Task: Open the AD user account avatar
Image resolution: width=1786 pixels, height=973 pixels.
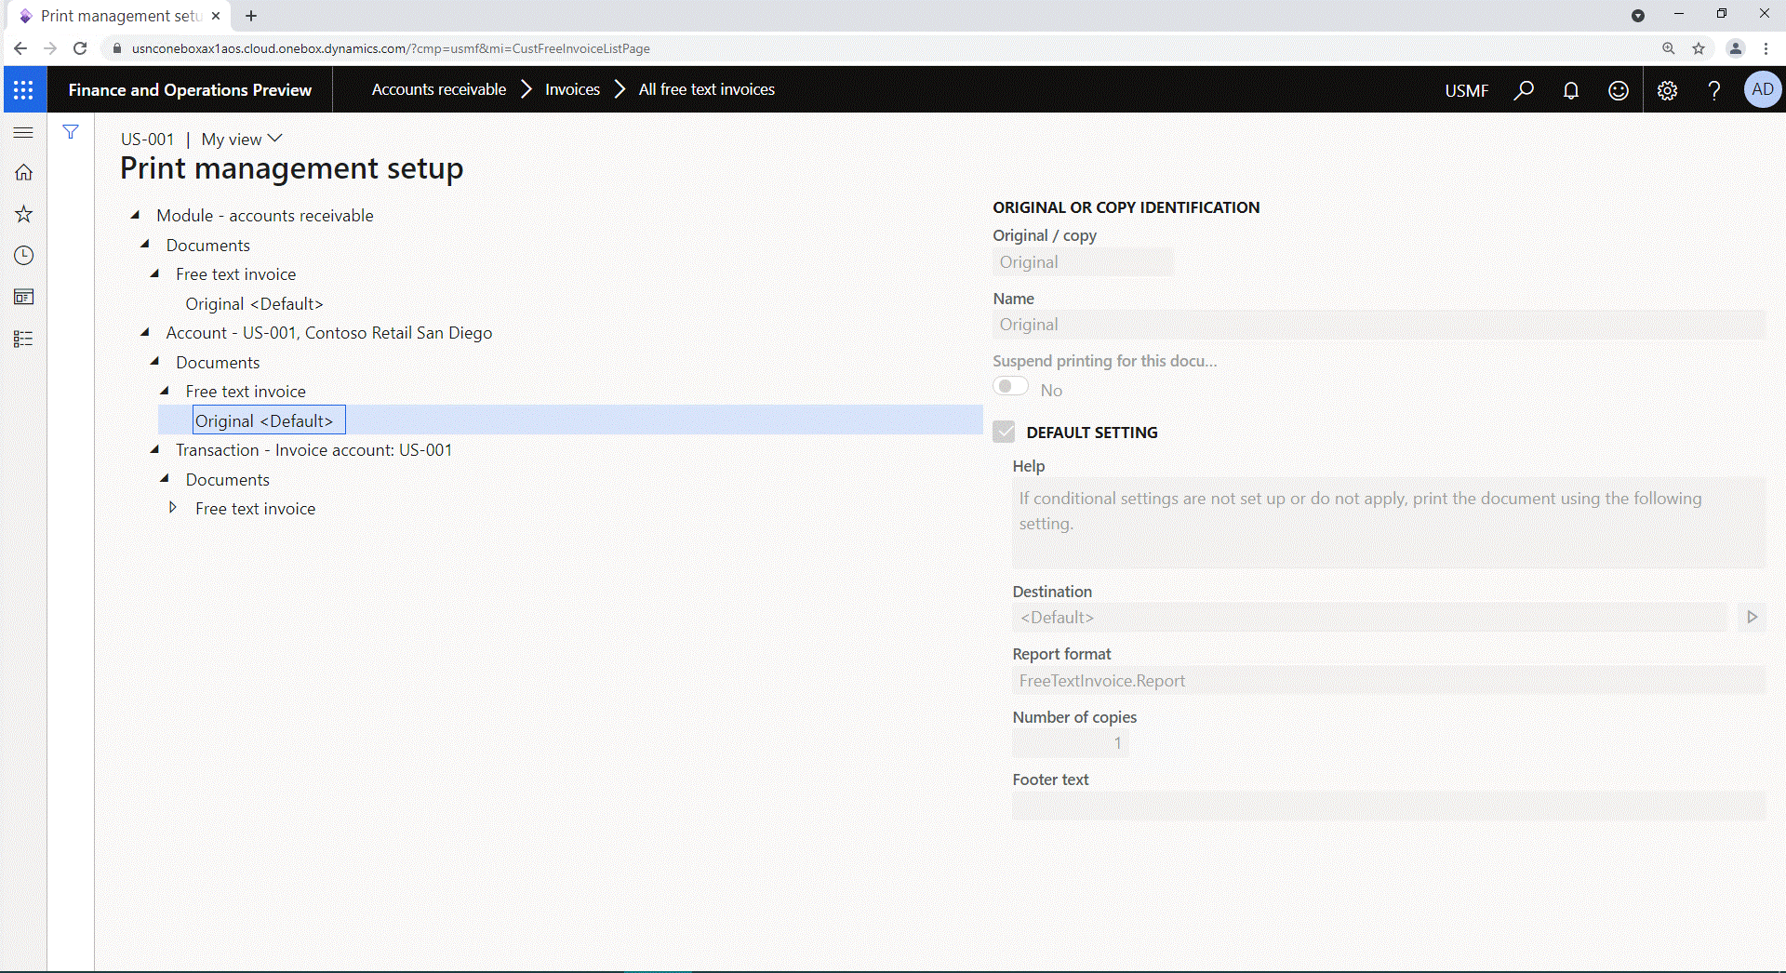Action: tap(1762, 89)
